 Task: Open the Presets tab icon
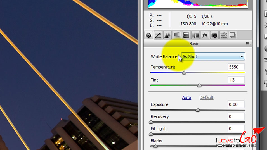click(x=224, y=35)
